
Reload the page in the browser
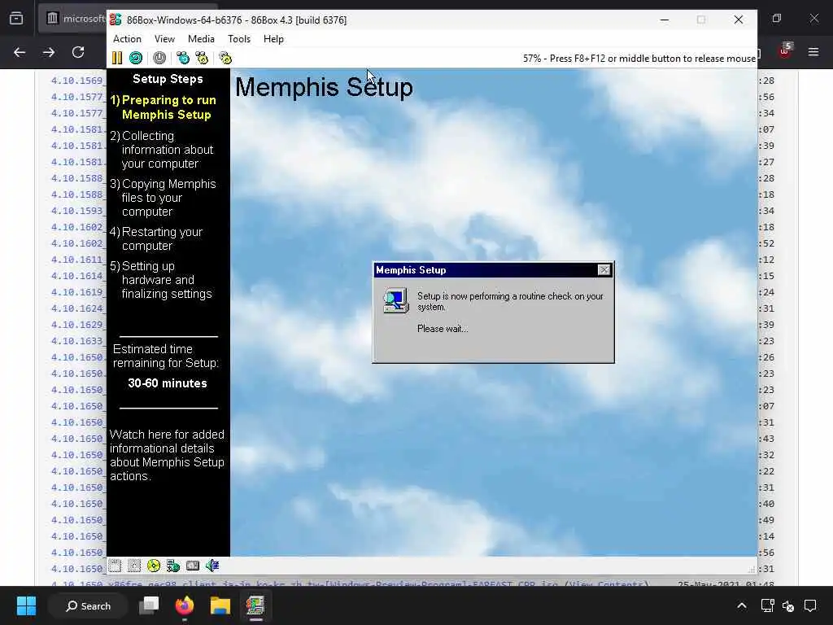(x=78, y=52)
